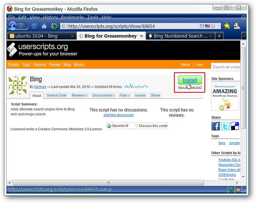This screenshot has width=256, height=203.
Task: Open the History menu
Action: 50,17
